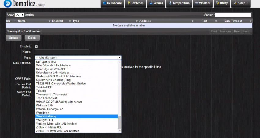Select SolarEdge via Web API

[x=76, y=69]
